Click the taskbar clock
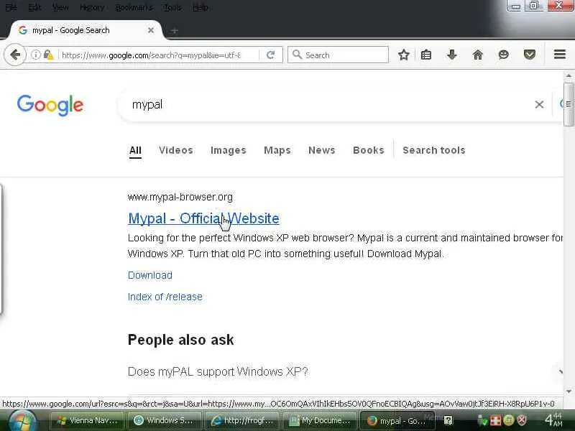This screenshot has height=431, width=575. [x=553, y=420]
